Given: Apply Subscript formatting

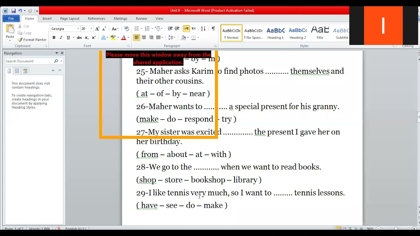Looking at the screenshot, I should tap(87, 38).
